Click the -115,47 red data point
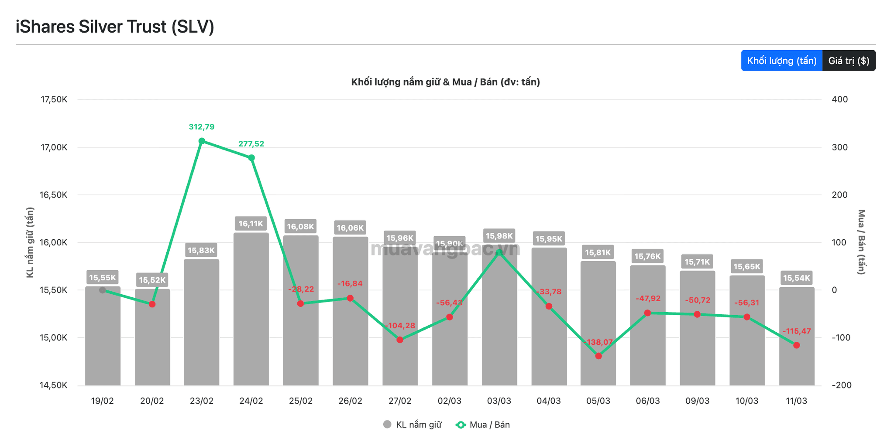This screenshot has height=439, width=894. click(797, 345)
